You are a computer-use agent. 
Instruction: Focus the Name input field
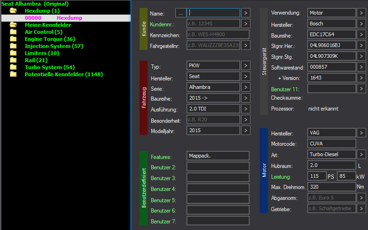pos(213,13)
